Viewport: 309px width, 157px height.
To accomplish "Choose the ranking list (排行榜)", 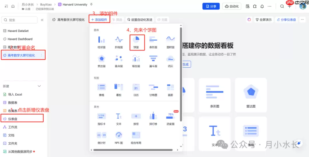I will (x=153, y=119).
